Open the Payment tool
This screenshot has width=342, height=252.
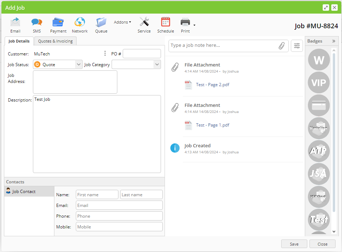click(58, 25)
